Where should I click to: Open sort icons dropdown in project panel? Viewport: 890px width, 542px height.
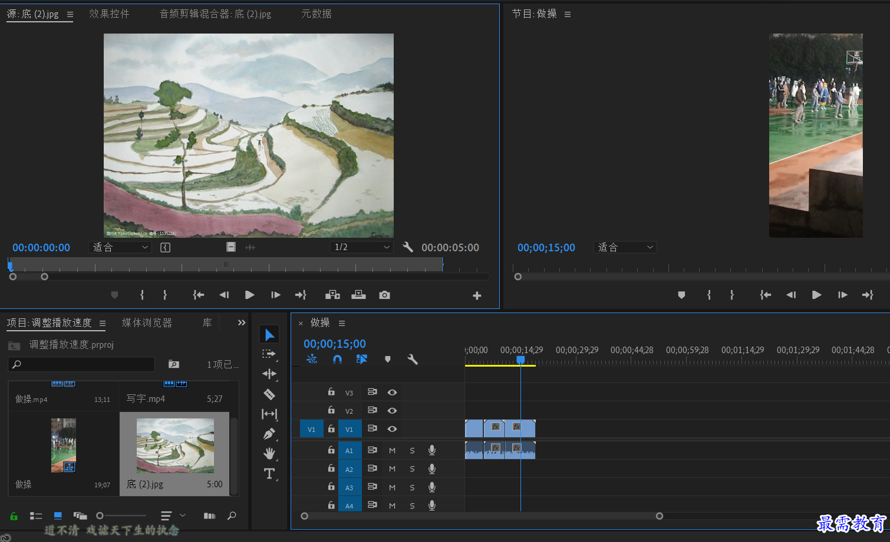(x=173, y=516)
